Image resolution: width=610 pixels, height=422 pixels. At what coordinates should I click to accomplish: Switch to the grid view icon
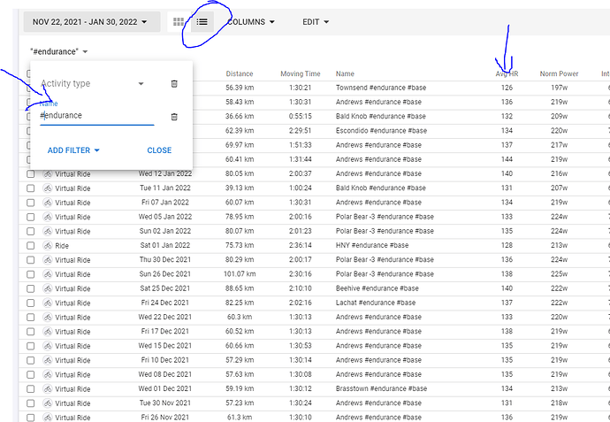(x=179, y=21)
